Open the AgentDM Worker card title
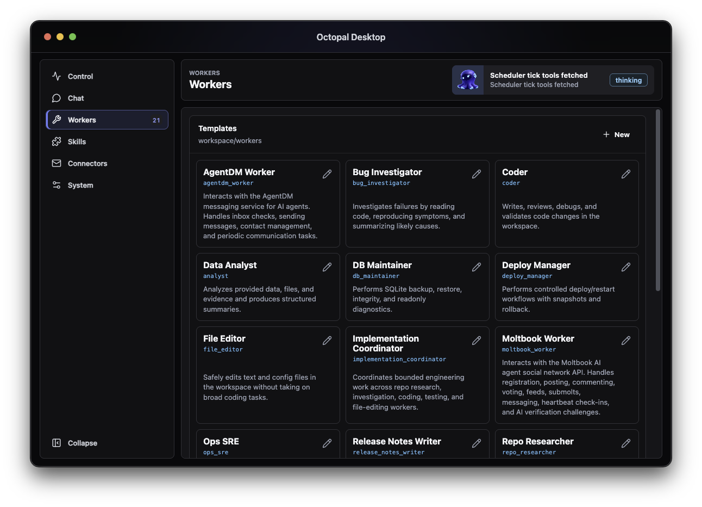The width and height of the screenshot is (702, 507). [x=239, y=172]
